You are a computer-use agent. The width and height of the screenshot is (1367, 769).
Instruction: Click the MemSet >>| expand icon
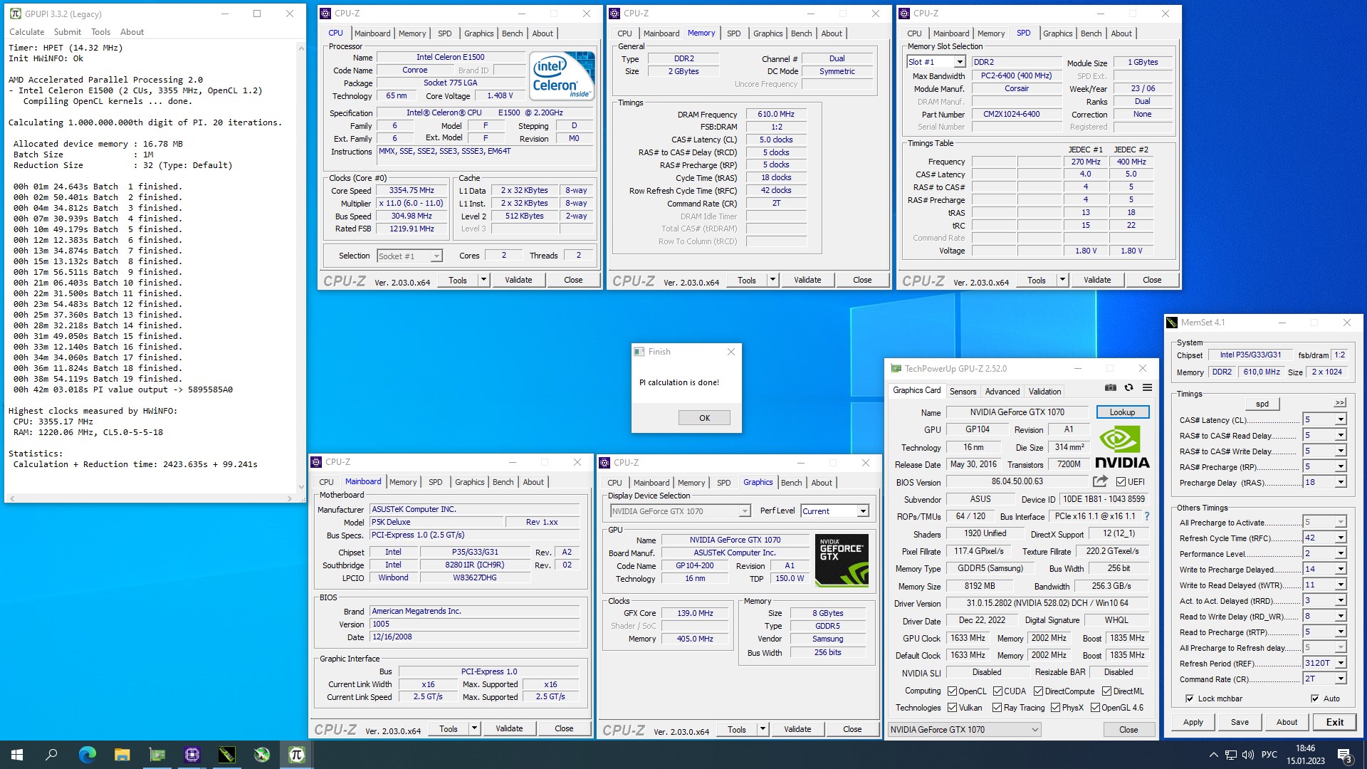point(1339,403)
